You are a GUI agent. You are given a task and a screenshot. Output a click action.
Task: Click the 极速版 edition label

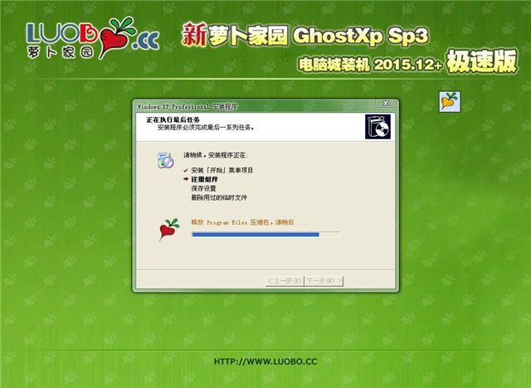coord(482,61)
